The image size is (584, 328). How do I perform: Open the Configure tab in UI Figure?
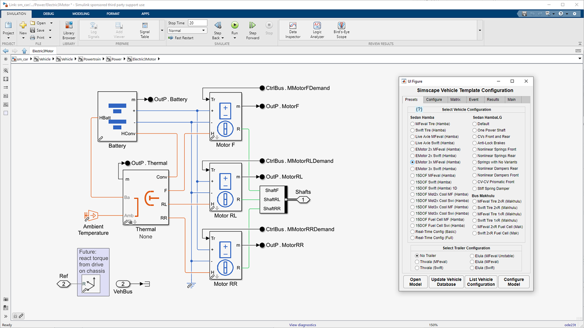tap(434, 99)
